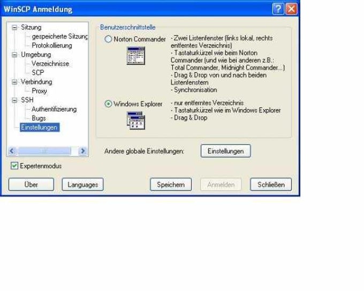The height and width of the screenshot is (291, 364).
Task: Open the Verzeichnisse tree entry
Action: (50, 64)
